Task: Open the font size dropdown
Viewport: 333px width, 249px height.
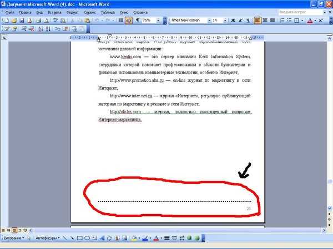Action: (x=225, y=20)
